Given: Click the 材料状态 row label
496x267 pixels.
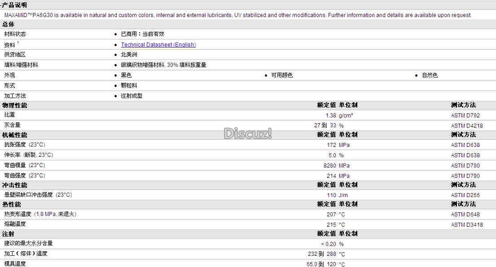Looking at the screenshot, I should (15, 34).
